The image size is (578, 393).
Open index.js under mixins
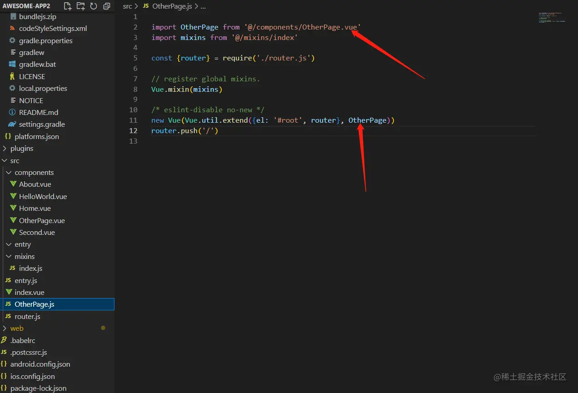pyautogui.click(x=30, y=268)
